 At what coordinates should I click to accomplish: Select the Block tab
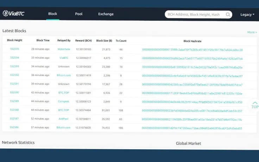52,14
